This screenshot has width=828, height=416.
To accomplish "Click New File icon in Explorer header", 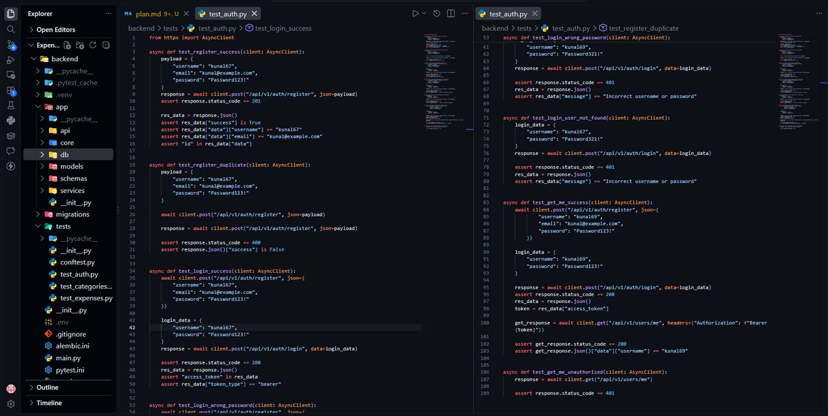I will [x=68, y=45].
